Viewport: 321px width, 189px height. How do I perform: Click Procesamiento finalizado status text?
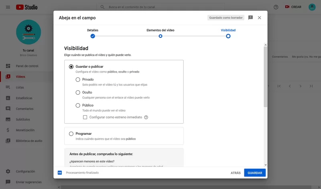tap(82, 173)
